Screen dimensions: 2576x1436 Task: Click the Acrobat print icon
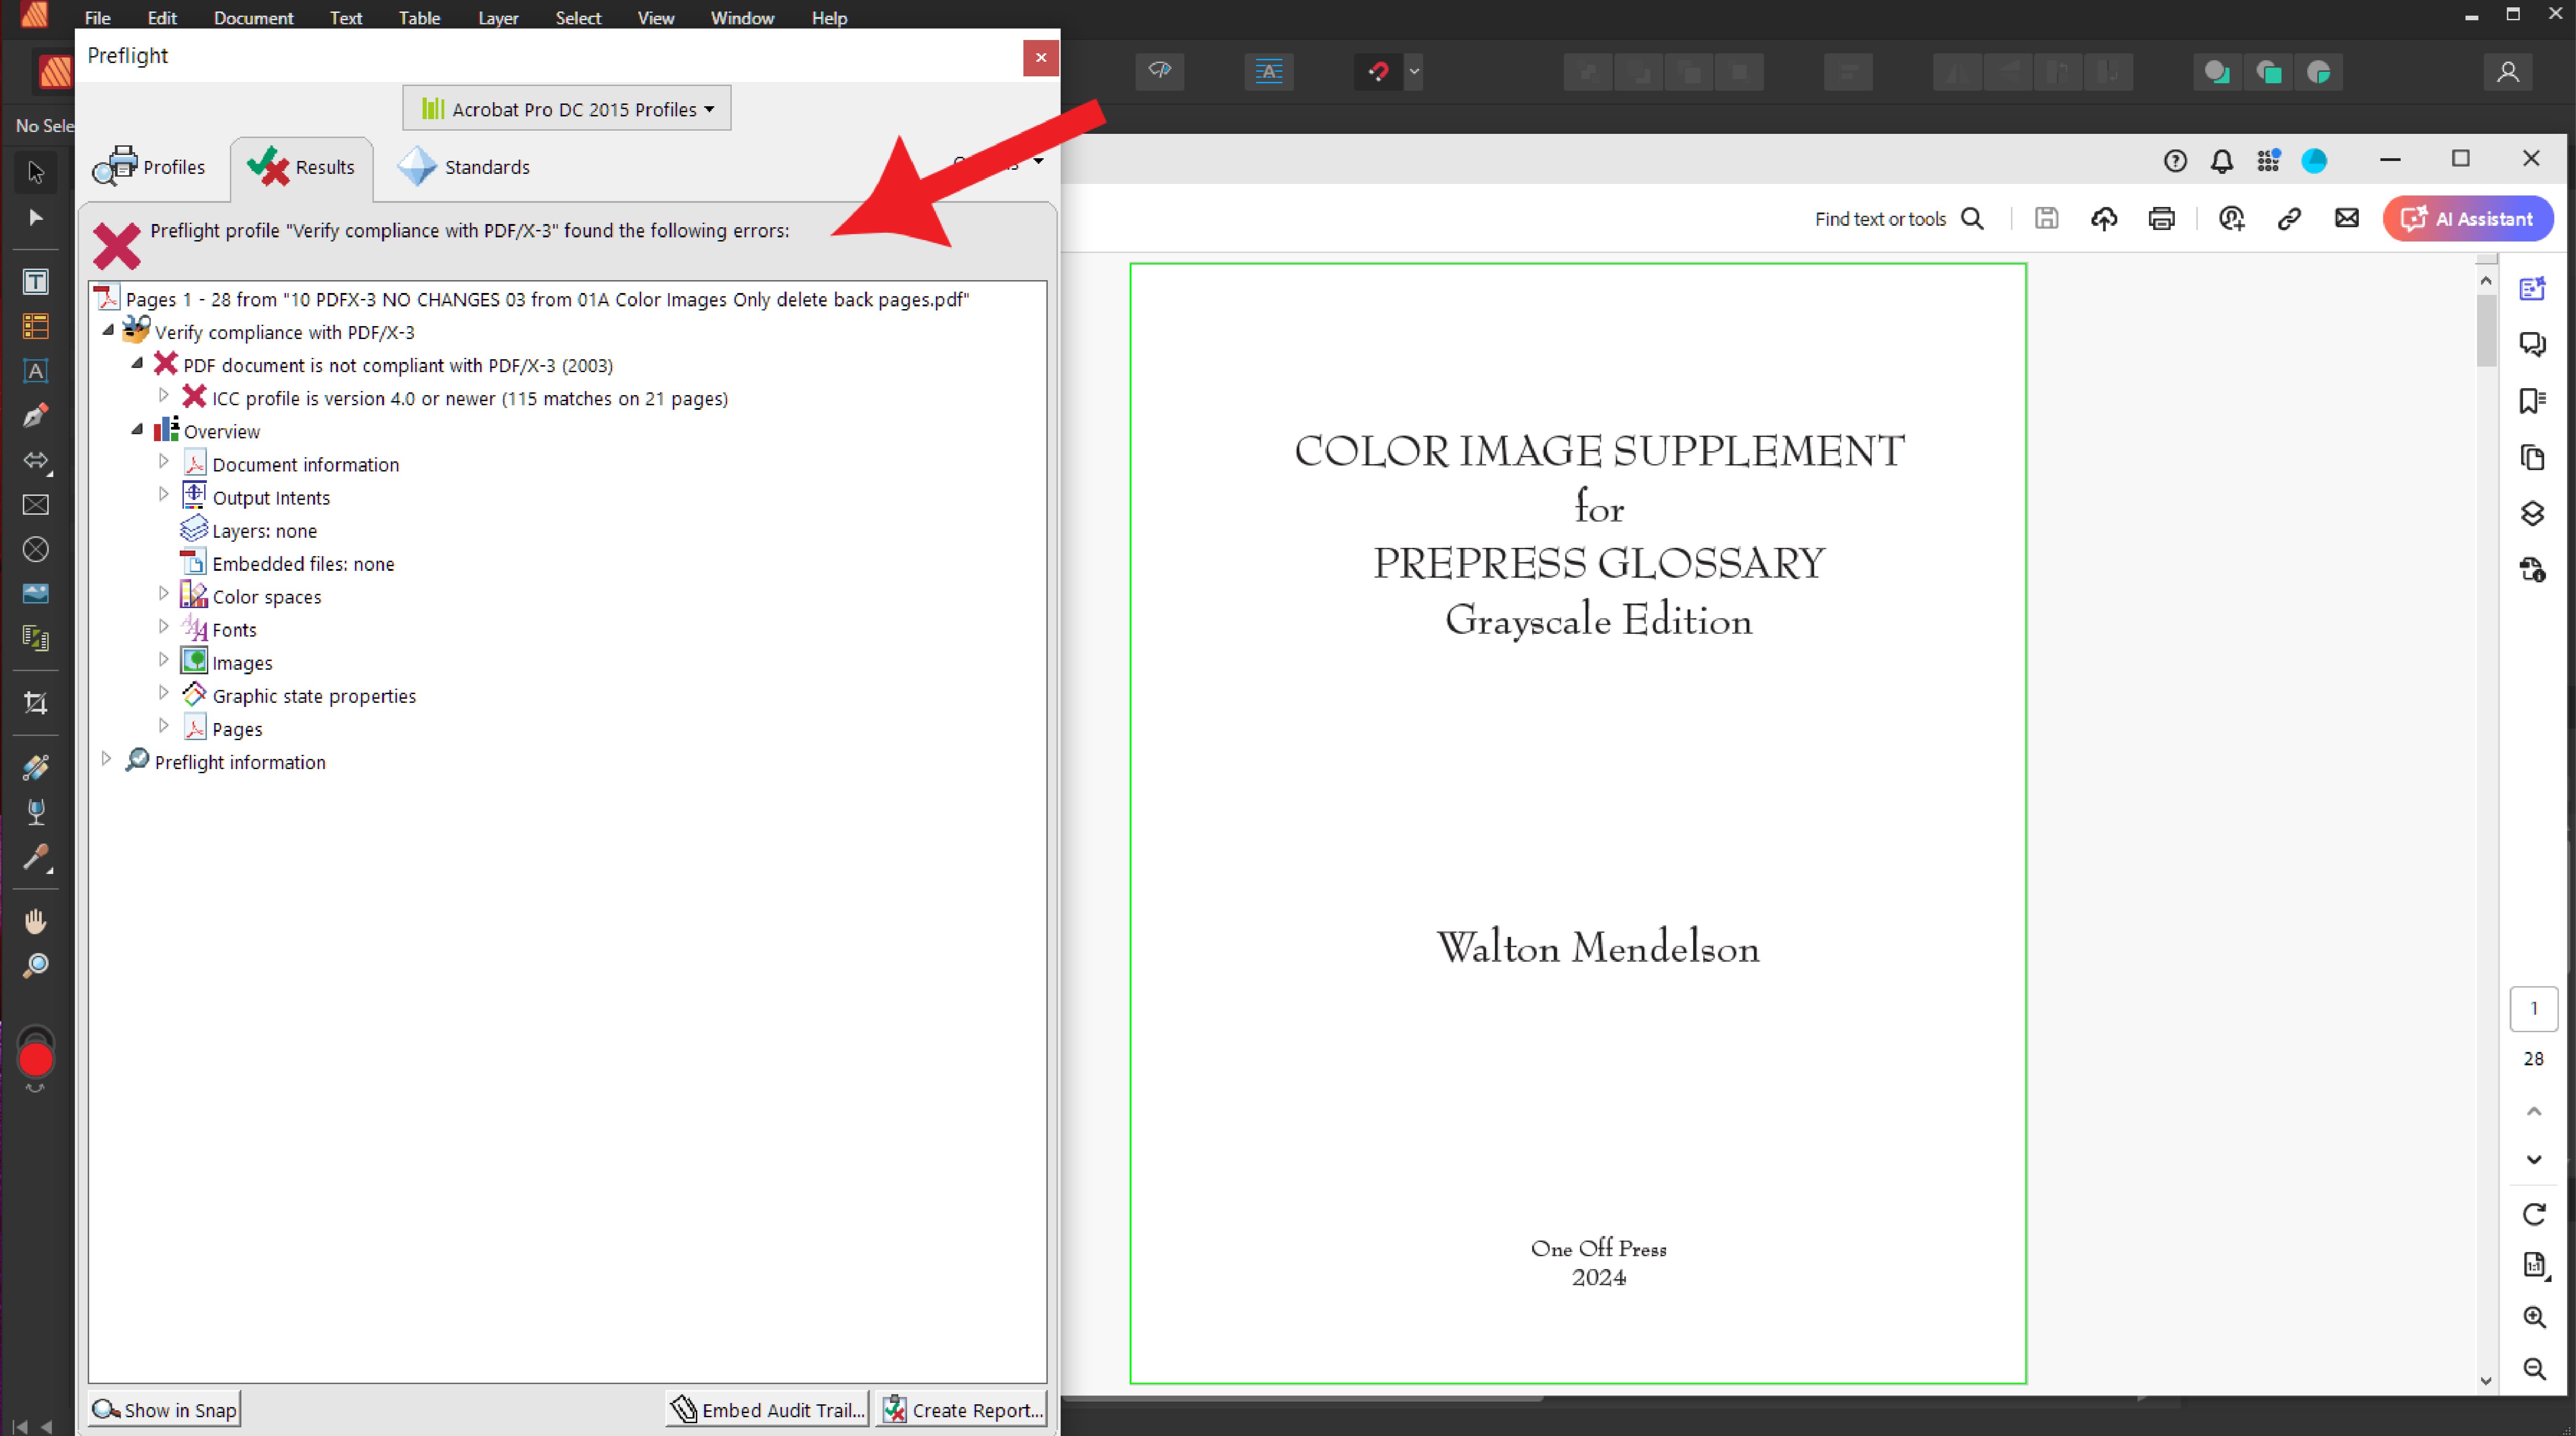[2162, 219]
